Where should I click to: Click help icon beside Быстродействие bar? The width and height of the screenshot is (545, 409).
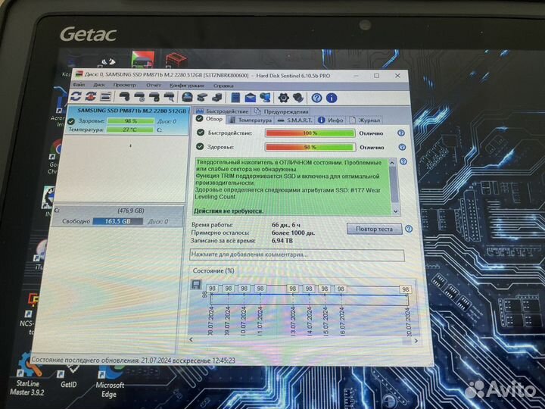pos(400,133)
